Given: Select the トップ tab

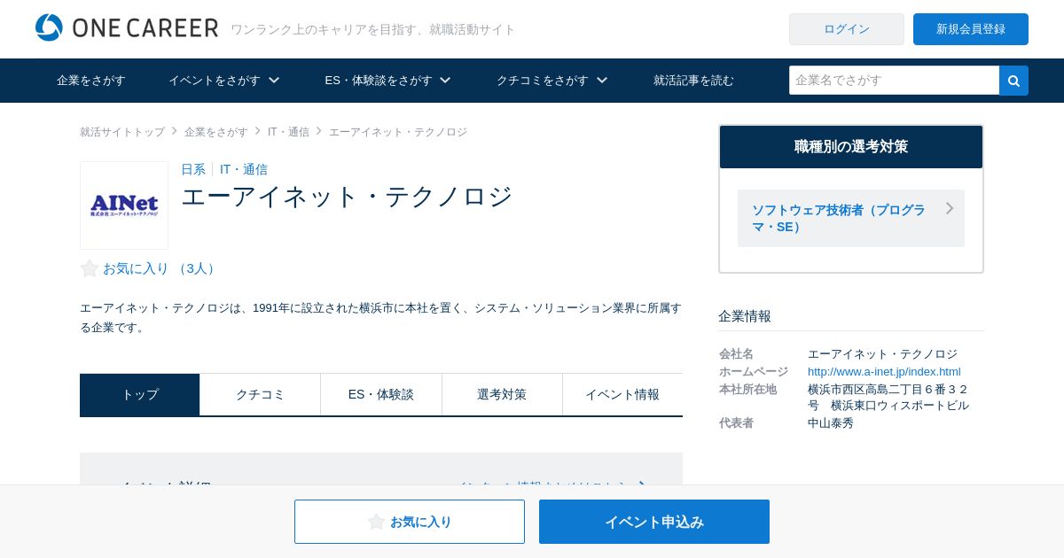Looking at the screenshot, I should [x=140, y=394].
